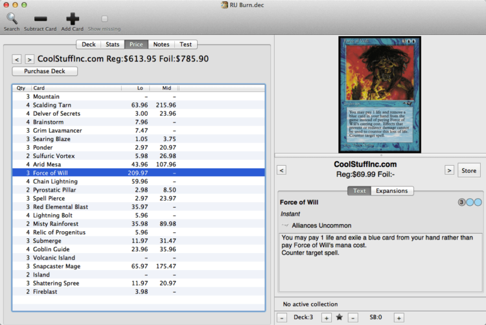486x325 pixels.
Task: Sort the list by the Card column header
Action: coord(75,88)
